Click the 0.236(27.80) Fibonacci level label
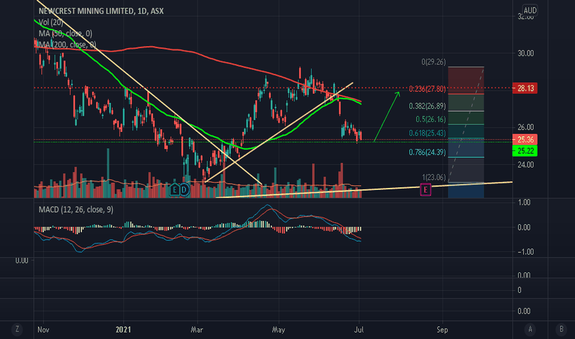Viewport: 575px width, 339px height. pos(427,89)
